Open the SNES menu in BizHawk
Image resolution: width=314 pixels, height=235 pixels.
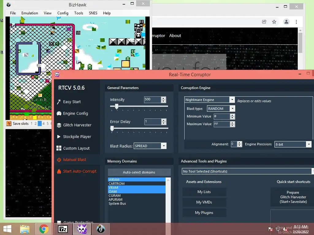pos(93,13)
